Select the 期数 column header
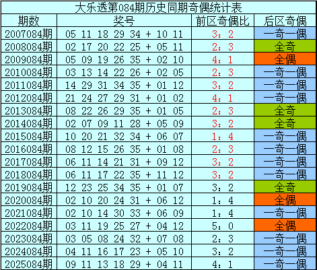317x270 pixels. [29, 21]
